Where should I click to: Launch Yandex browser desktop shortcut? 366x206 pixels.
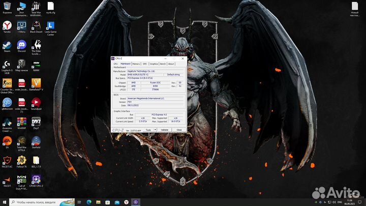coord(7,26)
